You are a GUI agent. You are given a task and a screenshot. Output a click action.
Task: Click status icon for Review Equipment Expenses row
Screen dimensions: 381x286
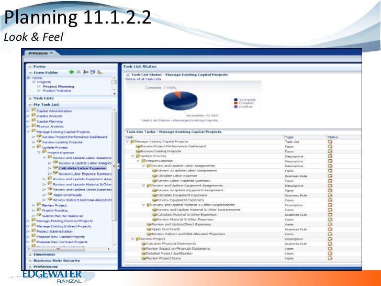(330, 200)
